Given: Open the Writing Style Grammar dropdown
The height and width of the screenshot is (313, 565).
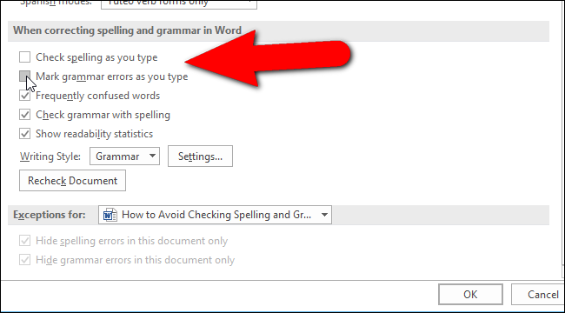Looking at the screenshot, I should click(x=124, y=156).
